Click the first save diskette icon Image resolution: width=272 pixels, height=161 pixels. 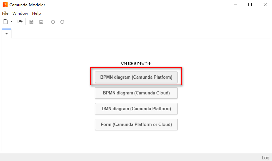pyautogui.click(x=31, y=22)
